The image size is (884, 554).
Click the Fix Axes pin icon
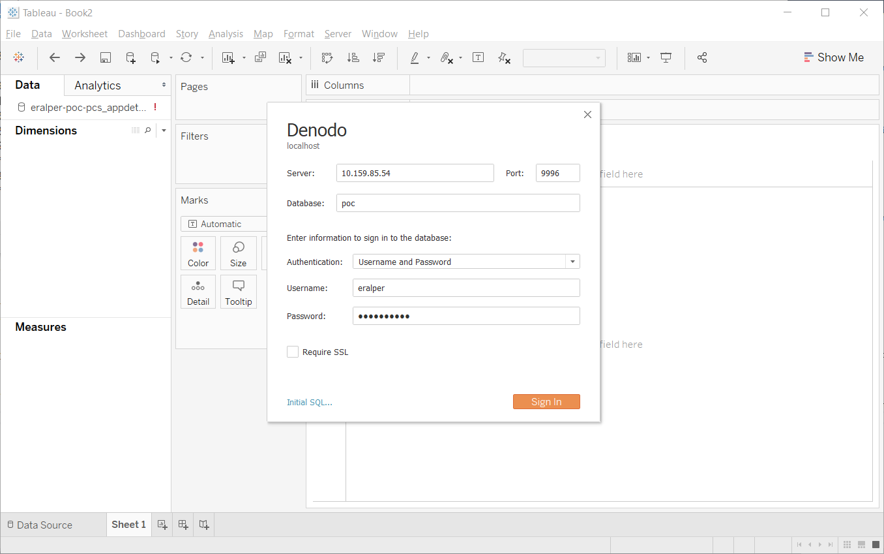click(503, 57)
